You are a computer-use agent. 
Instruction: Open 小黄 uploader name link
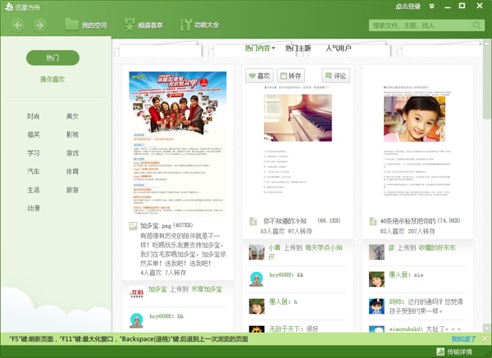tap(274, 247)
